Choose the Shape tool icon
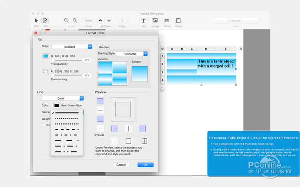 (x=178, y=20)
